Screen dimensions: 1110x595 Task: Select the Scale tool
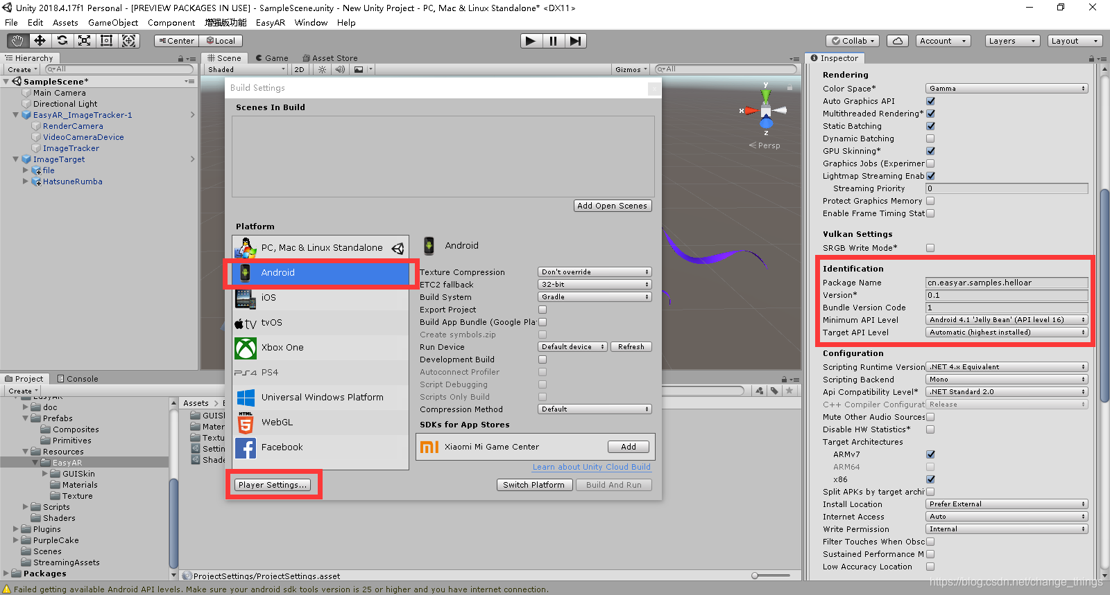pyautogui.click(x=84, y=41)
